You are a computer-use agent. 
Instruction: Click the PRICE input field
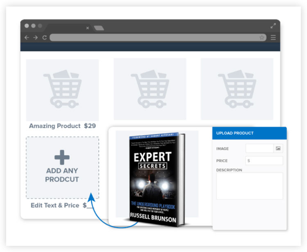(x=264, y=161)
